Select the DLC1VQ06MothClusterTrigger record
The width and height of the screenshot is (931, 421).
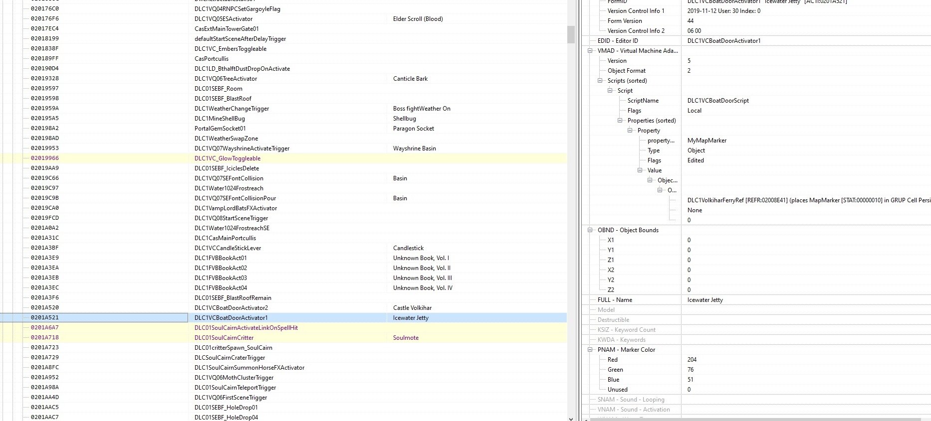[x=283, y=378]
